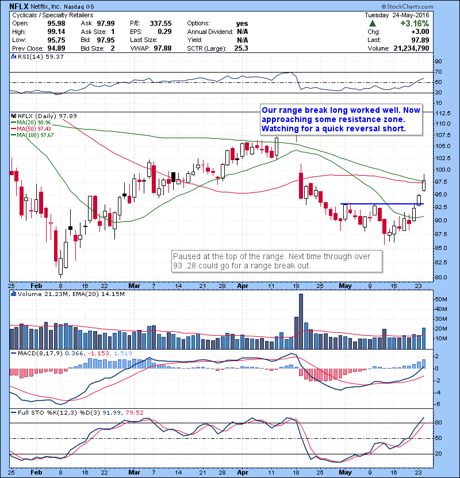Click the Options yes value
460x478 pixels.
point(242,24)
